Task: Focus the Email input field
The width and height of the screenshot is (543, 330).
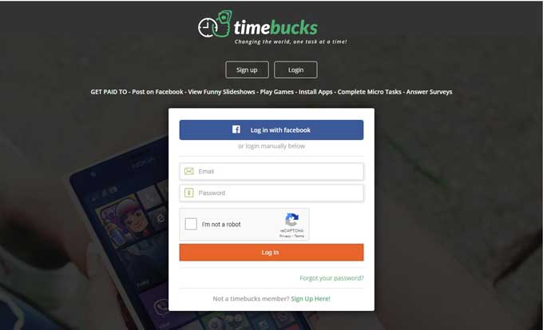Action: point(271,171)
